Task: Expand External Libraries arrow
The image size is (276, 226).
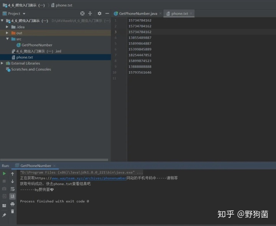Action: pos(2,63)
